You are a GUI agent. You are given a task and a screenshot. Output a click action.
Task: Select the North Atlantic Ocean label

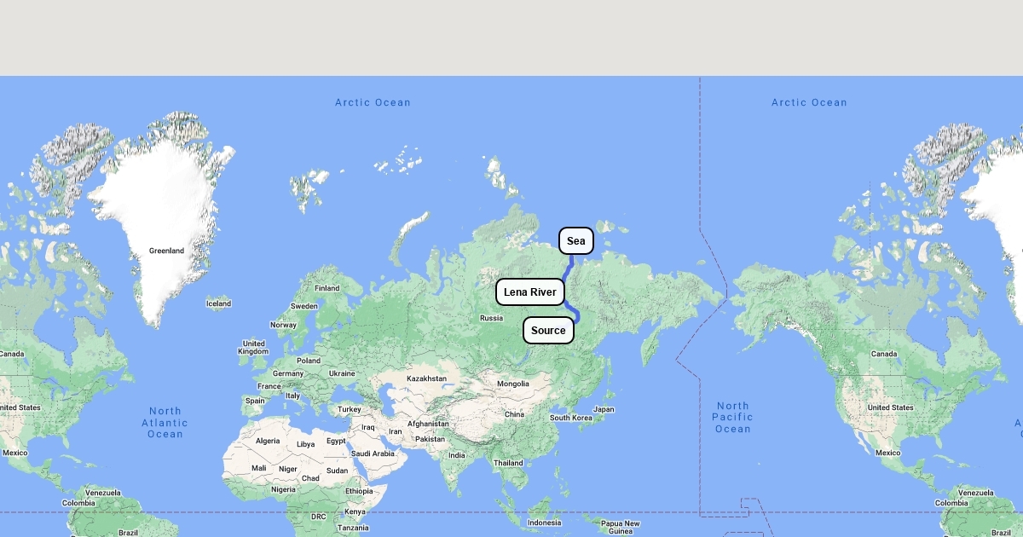point(165,423)
